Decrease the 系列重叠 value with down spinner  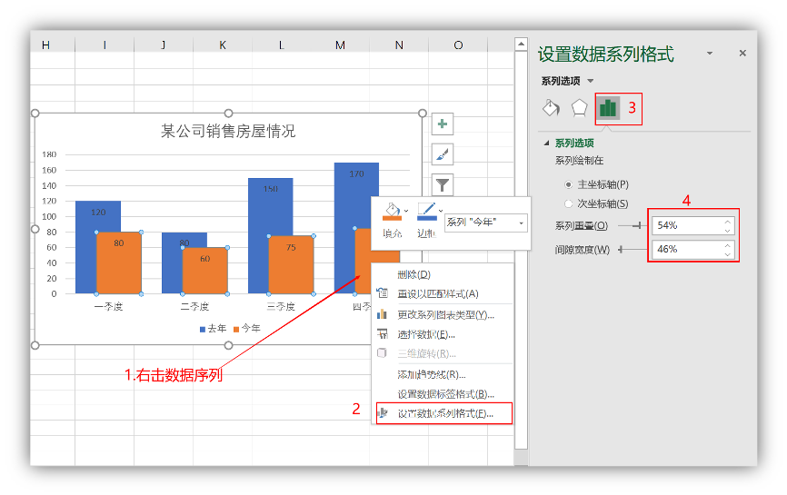(728, 230)
